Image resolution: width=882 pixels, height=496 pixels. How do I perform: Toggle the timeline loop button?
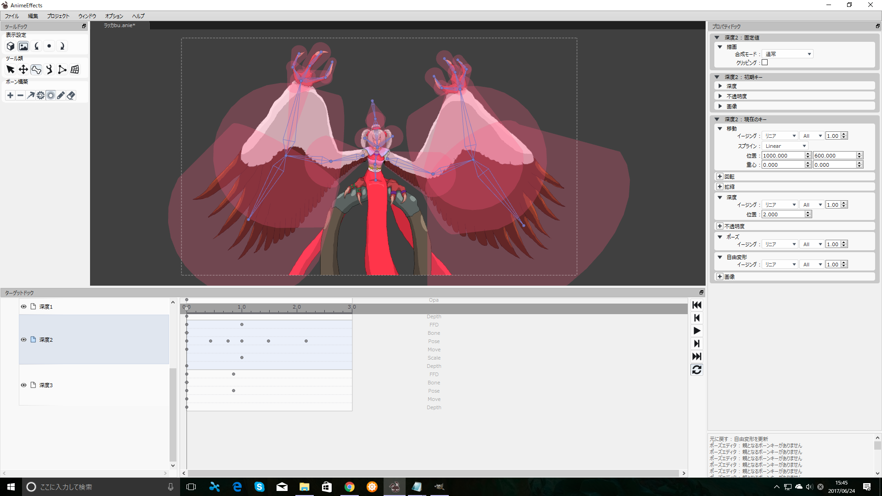point(696,370)
